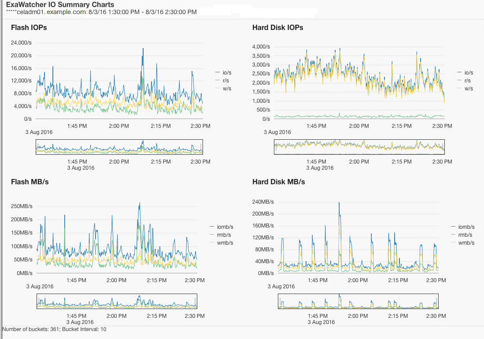484x339 pixels.
Task: Click right handle of Hard Disk MB/s overview
Action: [437, 301]
